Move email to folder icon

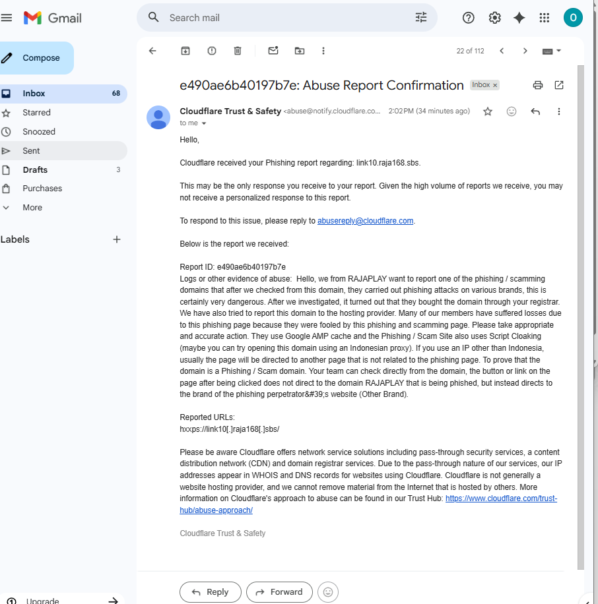tap(300, 51)
